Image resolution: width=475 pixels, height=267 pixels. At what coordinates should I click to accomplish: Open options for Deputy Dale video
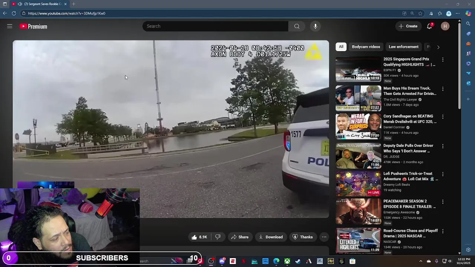(x=443, y=146)
